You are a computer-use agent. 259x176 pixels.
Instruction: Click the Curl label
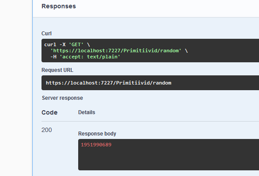[x=46, y=34]
